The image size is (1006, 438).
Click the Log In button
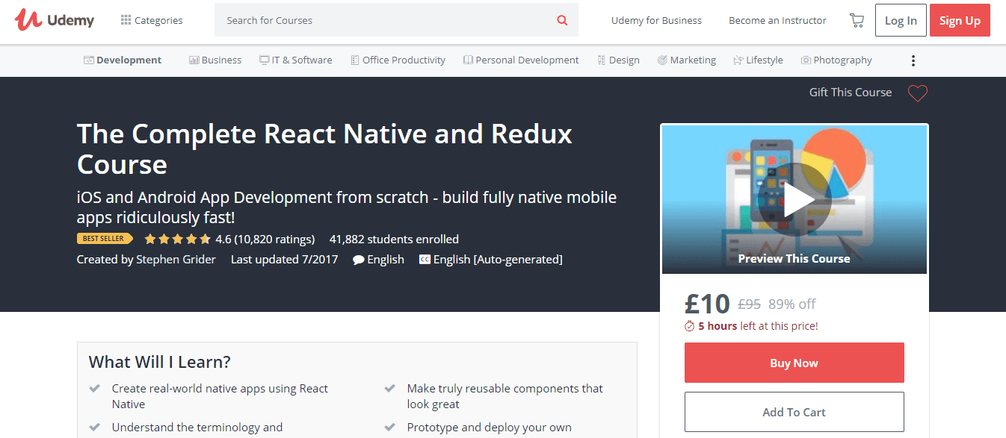901,20
